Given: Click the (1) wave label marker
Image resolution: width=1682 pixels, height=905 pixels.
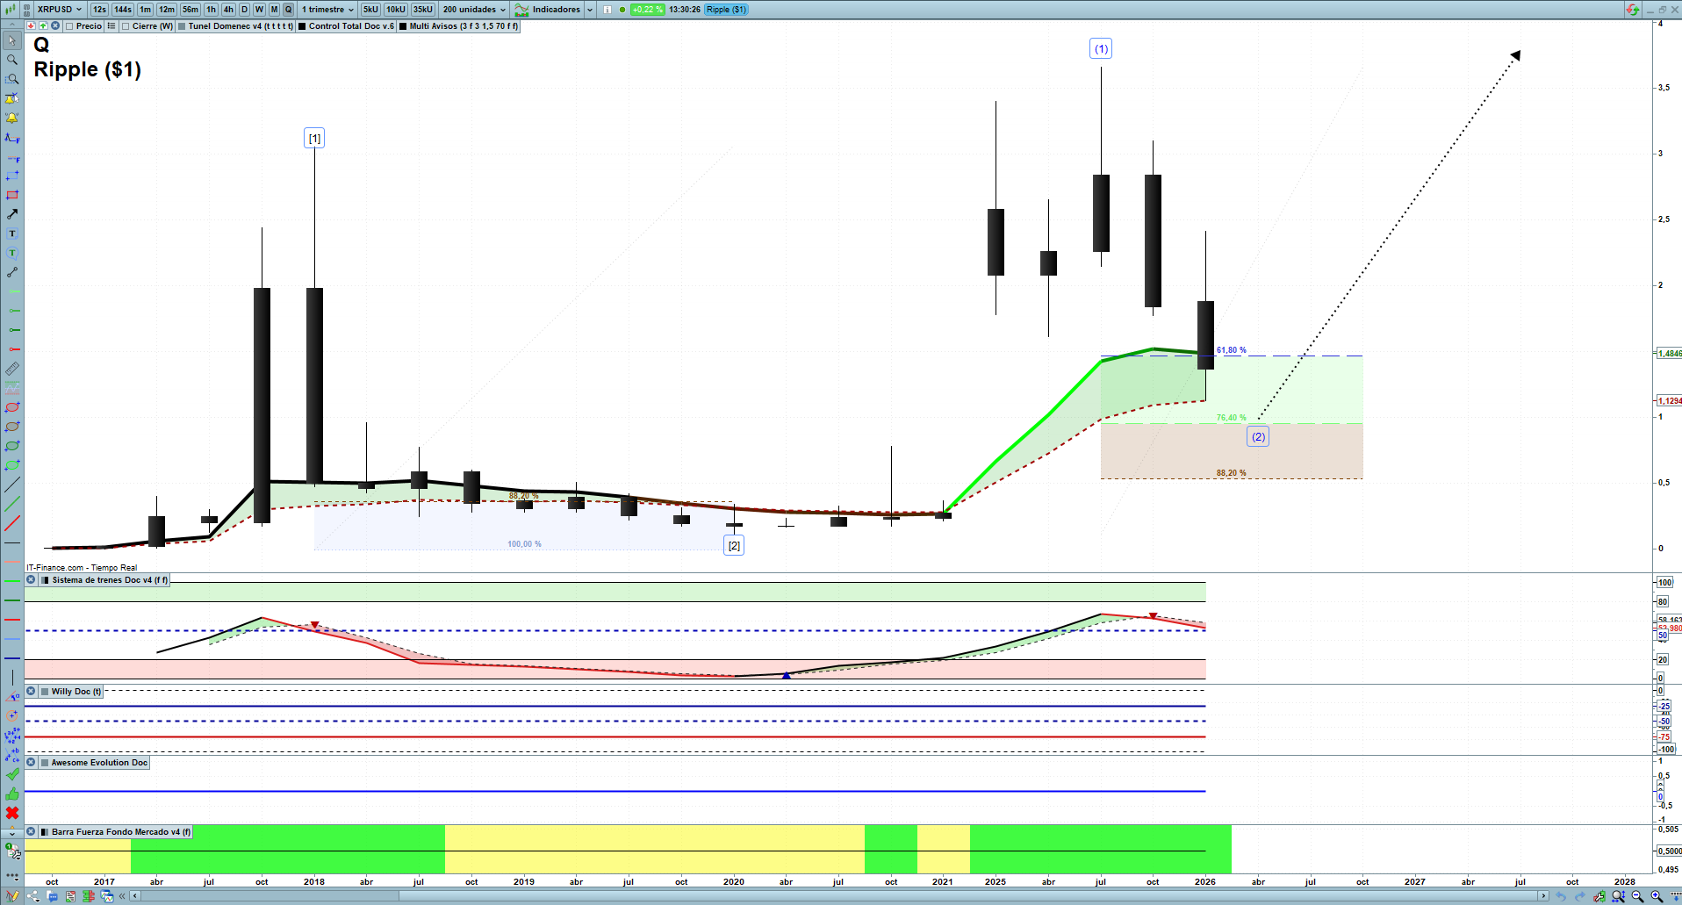Looking at the screenshot, I should tap(1101, 49).
